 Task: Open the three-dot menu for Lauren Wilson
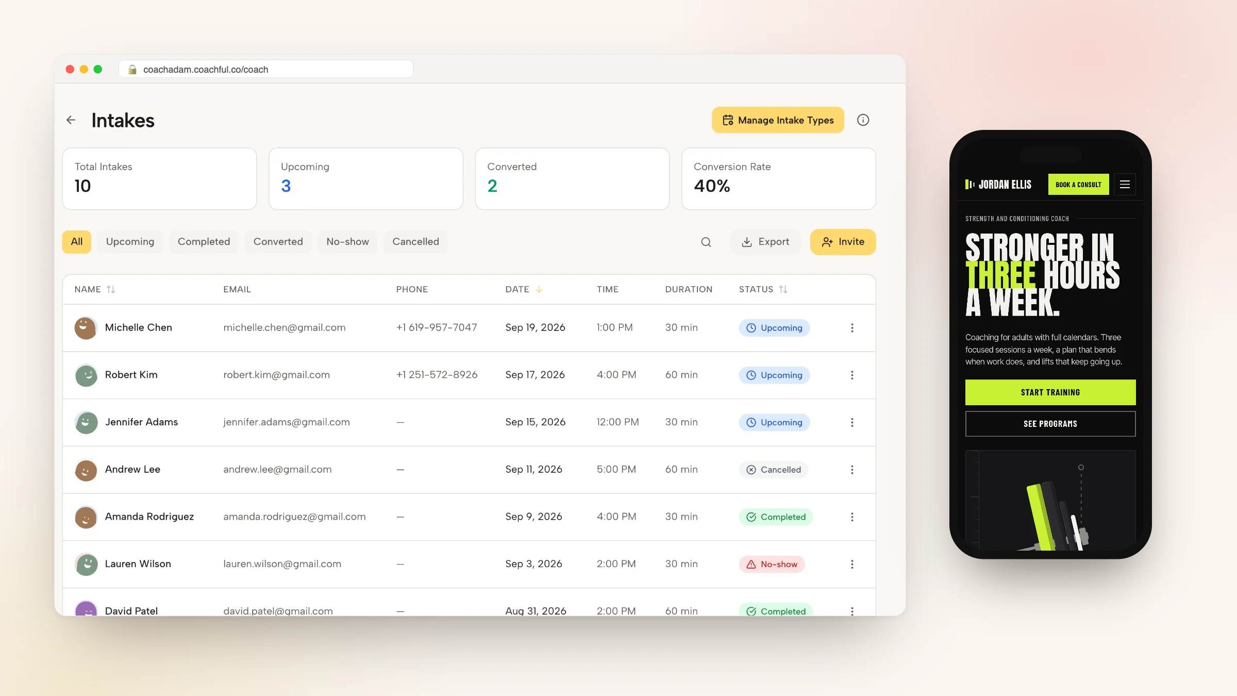[852, 564]
